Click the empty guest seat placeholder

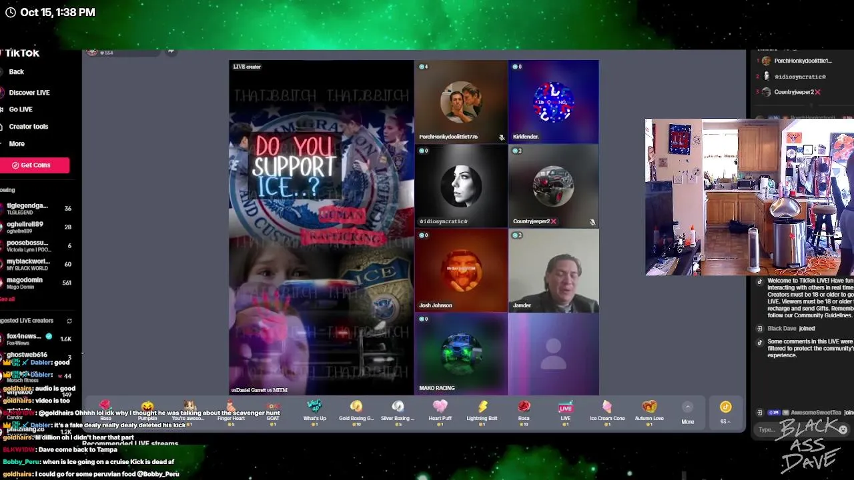553,354
